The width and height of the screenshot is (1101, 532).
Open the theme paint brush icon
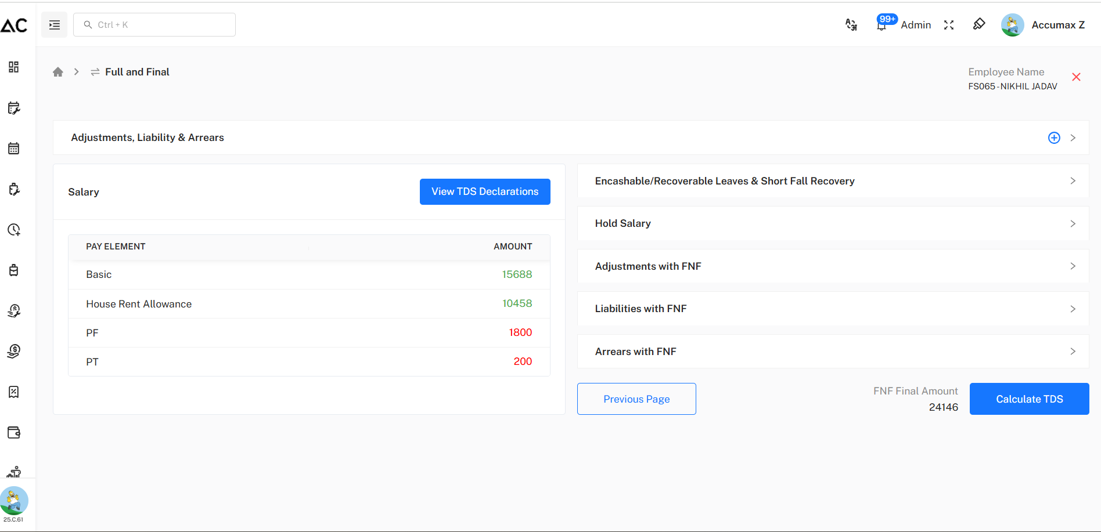(979, 24)
